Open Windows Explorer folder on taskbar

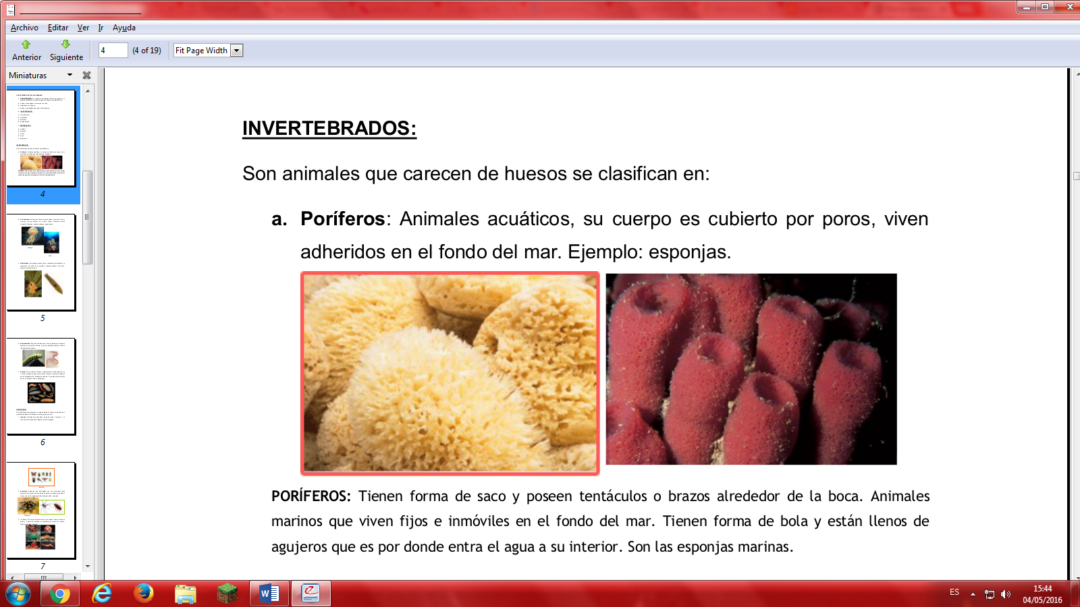coord(185,594)
